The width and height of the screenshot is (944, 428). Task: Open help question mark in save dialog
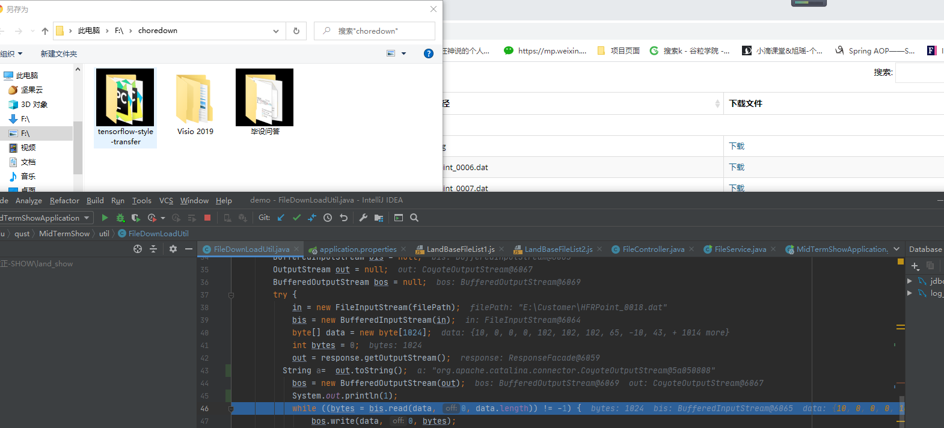(x=429, y=53)
